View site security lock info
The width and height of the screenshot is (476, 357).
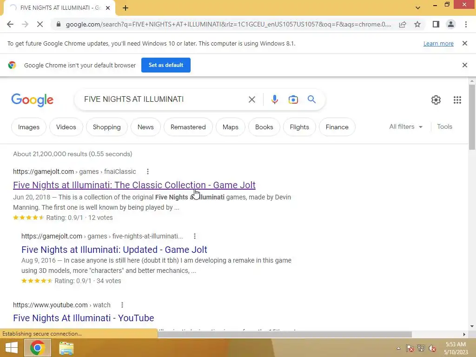(59, 24)
